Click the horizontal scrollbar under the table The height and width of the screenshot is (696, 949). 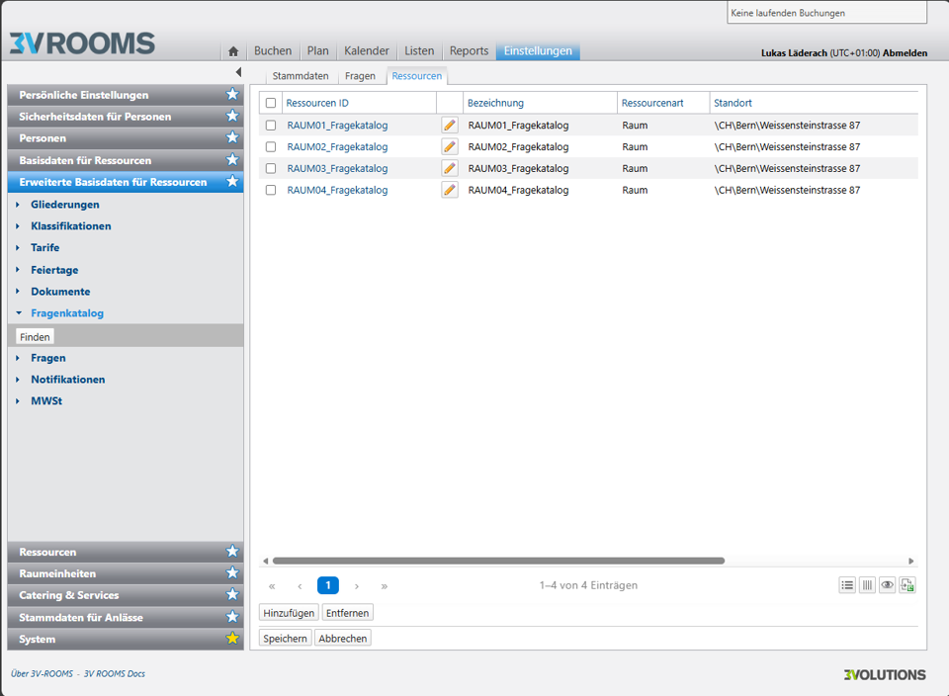click(x=498, y=561)
